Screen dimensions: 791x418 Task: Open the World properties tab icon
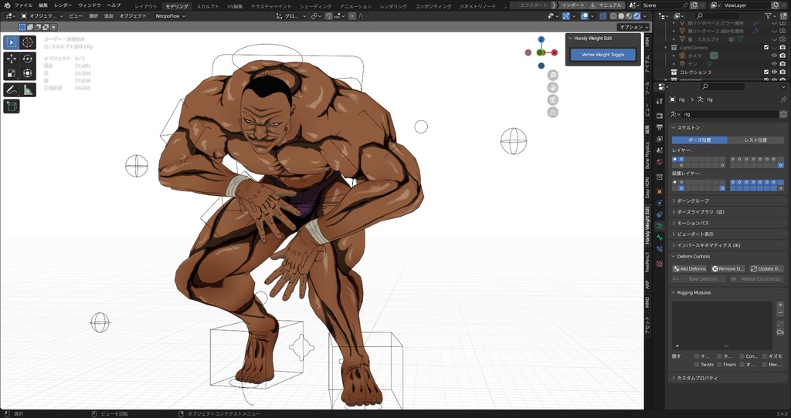[660, 162]
